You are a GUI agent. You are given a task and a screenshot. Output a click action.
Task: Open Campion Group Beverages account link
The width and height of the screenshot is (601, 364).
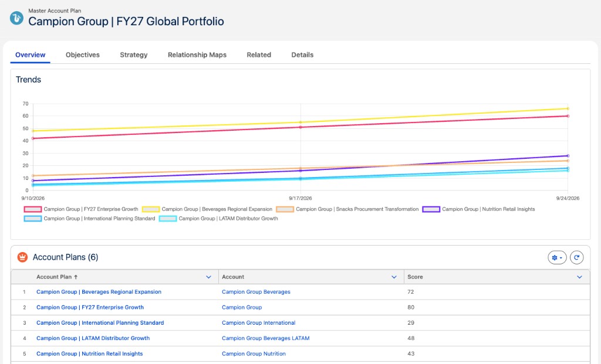pos(256,292)
